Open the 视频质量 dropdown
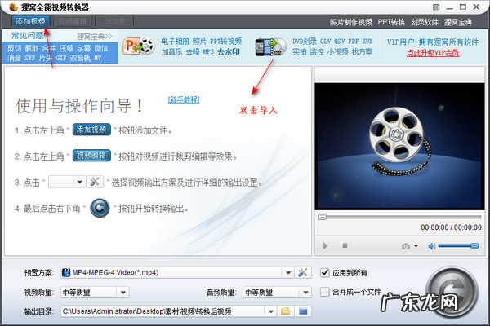Image resolution: width=490 pixels, height=326 pixels. pos(95,293)
